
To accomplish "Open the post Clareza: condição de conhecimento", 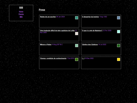I will (x=53, y=58).
